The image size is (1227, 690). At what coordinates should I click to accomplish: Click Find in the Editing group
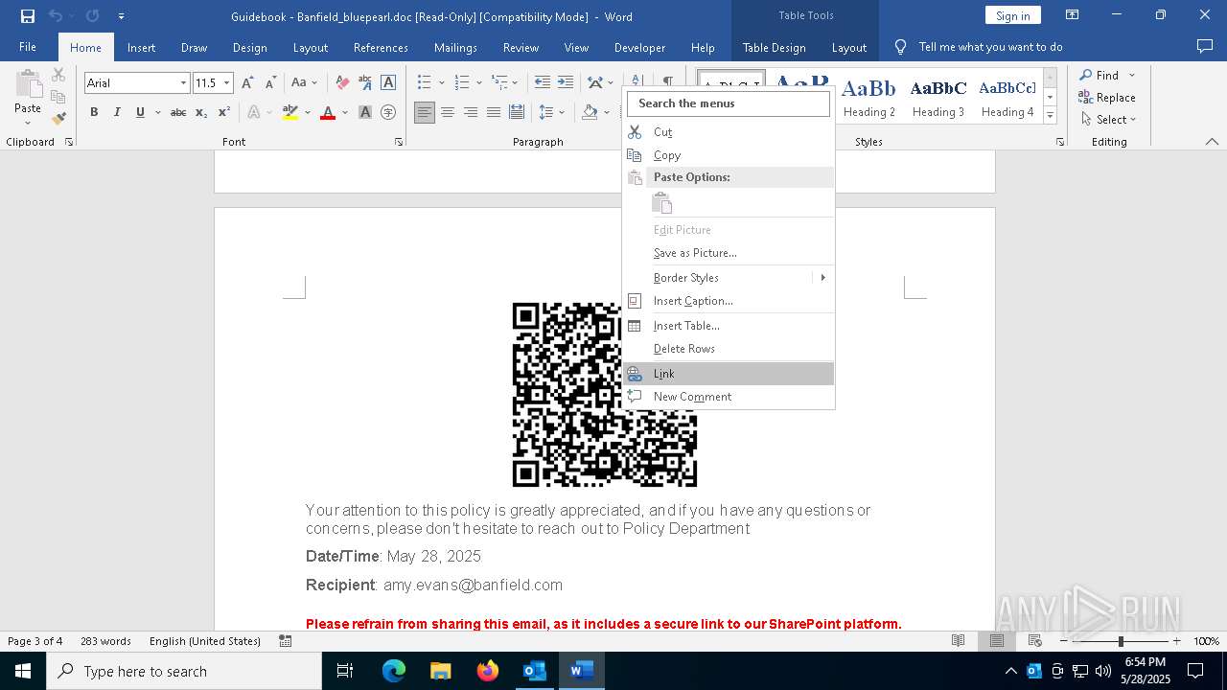click(x=1099, y=75)
